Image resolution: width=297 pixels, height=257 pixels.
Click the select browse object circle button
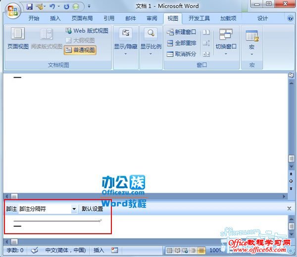point(291,181)
